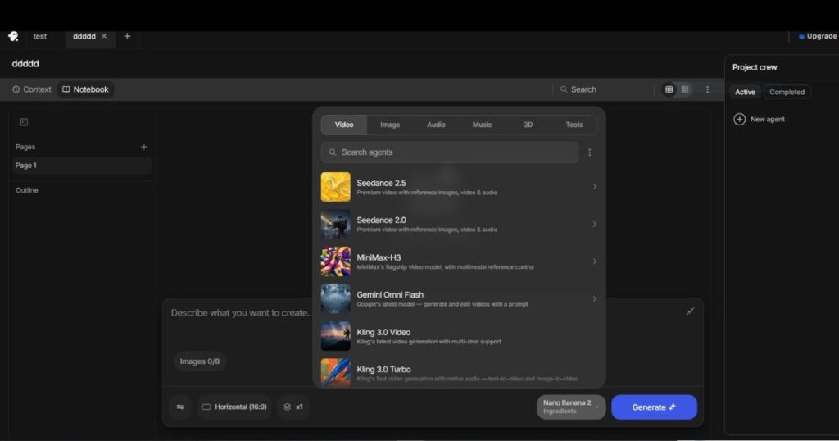This screenshot has height=441, width=839.
Task: Select the 3D agents tab
Action: [528, 125]
